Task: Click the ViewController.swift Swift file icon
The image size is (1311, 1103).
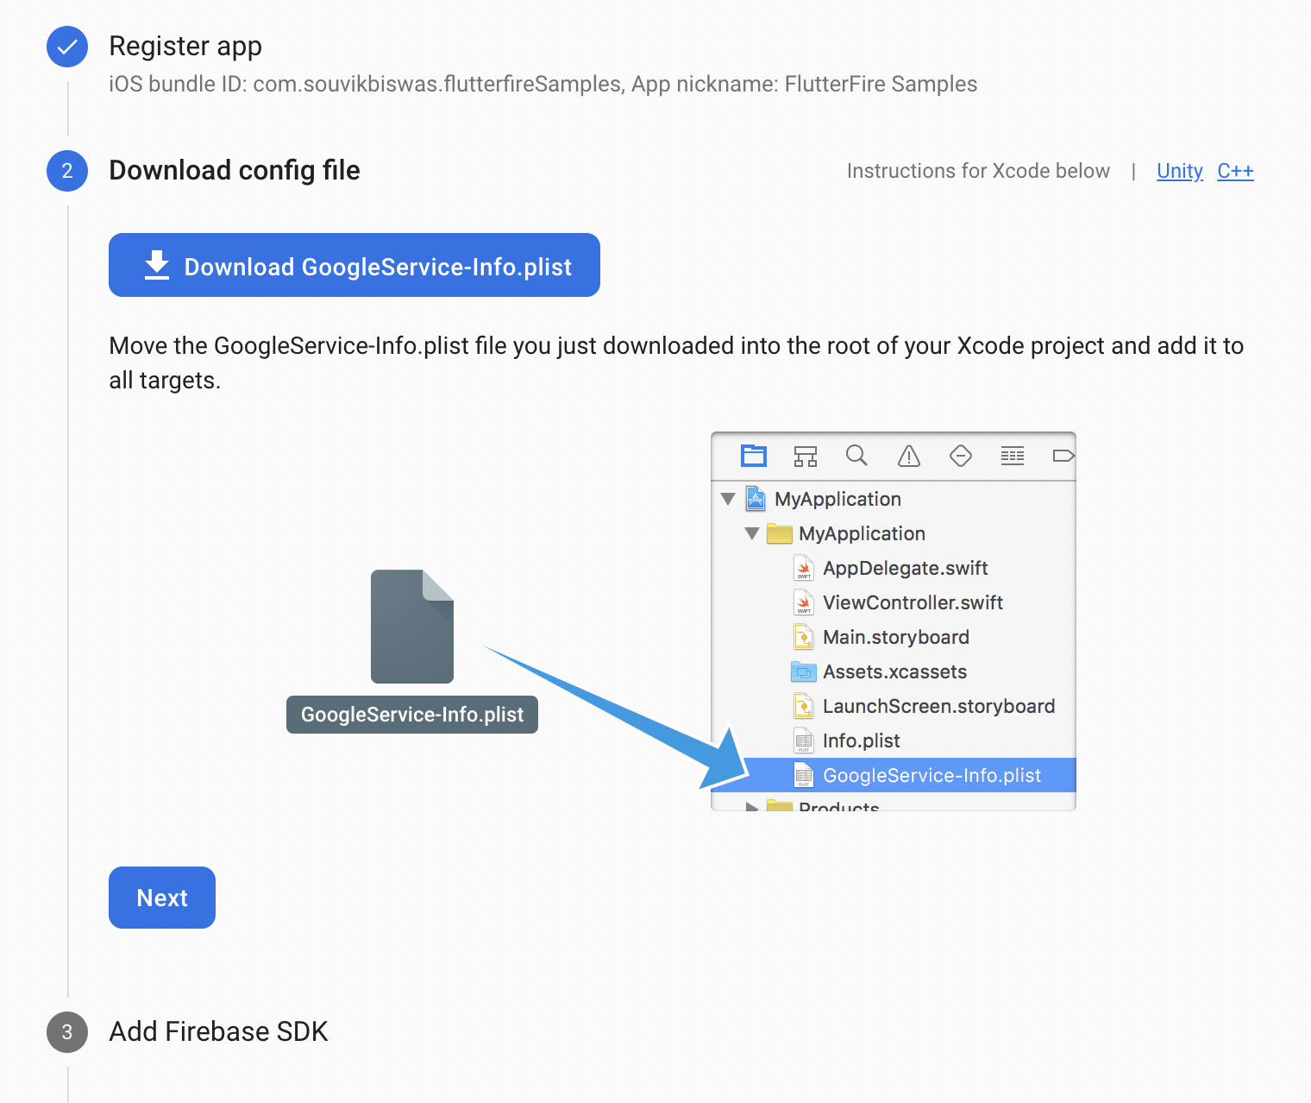Action: coord(804,602)
